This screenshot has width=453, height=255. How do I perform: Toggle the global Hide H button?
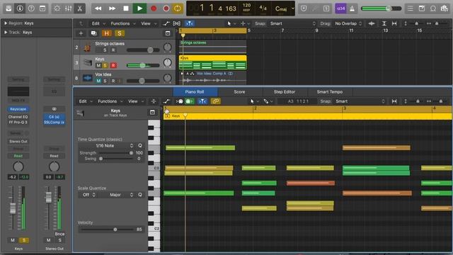(106, 33)
